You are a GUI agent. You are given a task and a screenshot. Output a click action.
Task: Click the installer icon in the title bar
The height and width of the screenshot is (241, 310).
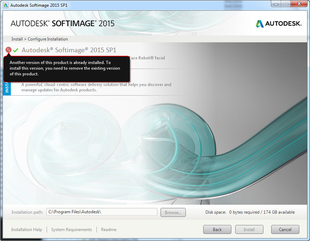click(x=6, y=5)
